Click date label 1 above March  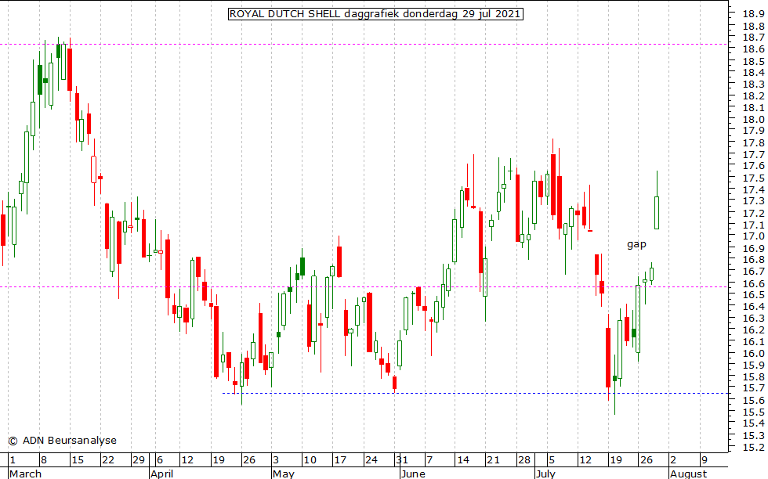pyautogui.click(x=13, y=460)
